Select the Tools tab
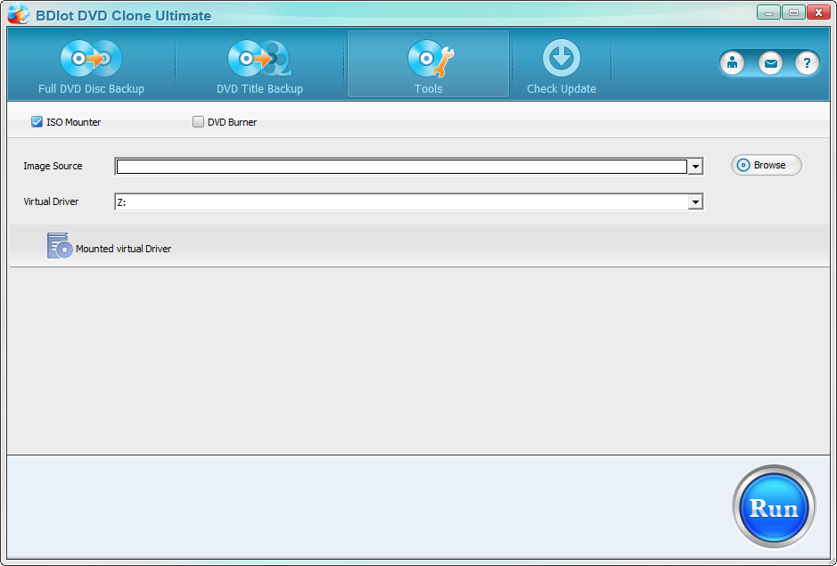Image resolution: width=837 pixels, height=566 pixels. (x=428, y=64)
